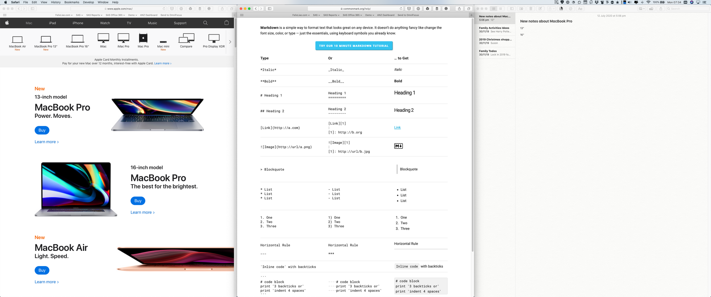Save commonmark.org page to Pocket
The height and width of the screenshot is (297, 711).
[x=409, y=9]
